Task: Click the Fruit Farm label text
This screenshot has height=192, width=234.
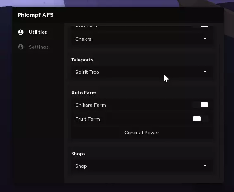Action: point(88,119)
